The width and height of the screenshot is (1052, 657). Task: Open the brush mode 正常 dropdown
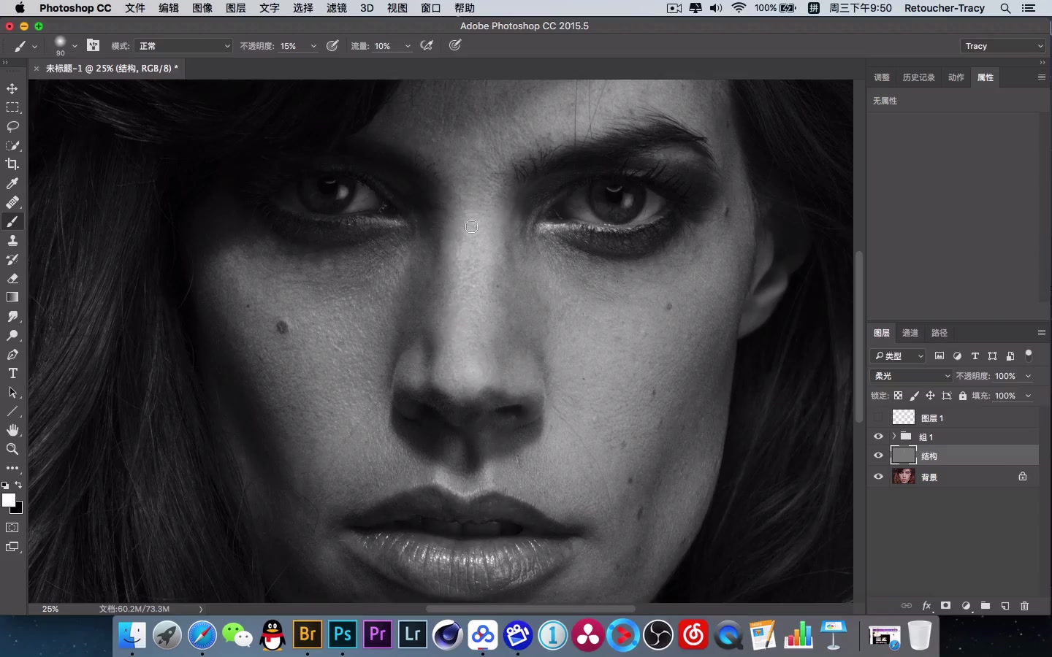click(x=183, y=46)
